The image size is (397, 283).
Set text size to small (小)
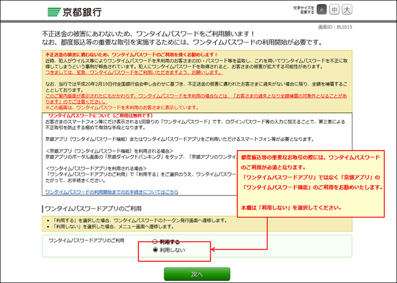[322, 10]
